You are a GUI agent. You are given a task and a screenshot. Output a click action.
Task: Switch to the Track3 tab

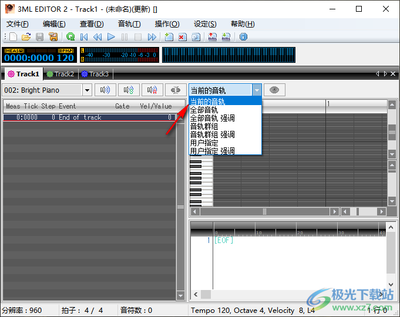95,74
